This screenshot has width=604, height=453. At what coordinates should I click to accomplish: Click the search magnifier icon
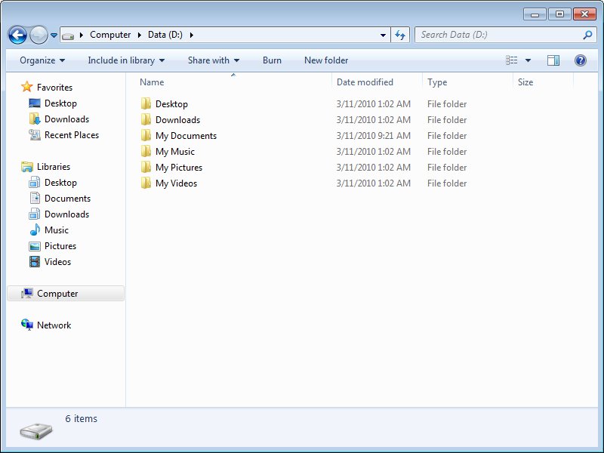point(587,35)
